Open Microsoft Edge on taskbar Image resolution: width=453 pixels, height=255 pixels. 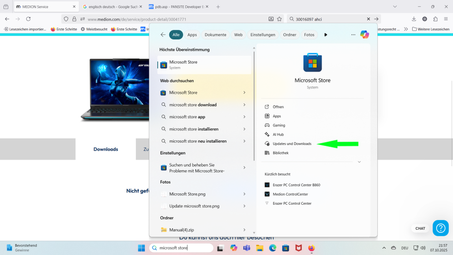[x=273, y=248]
